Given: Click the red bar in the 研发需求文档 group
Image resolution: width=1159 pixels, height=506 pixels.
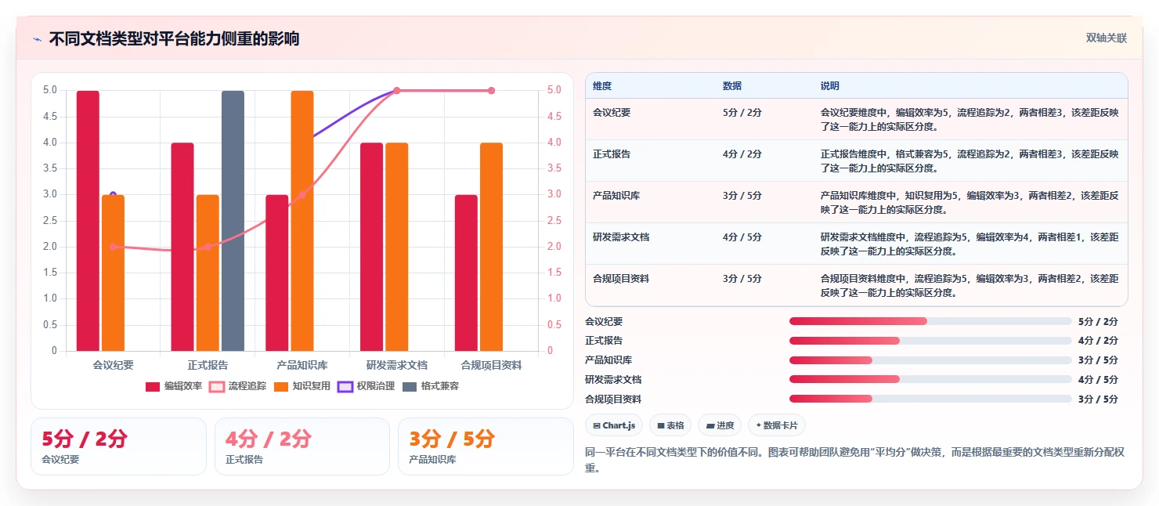Looking at the screenshot, I should (x=372, y=247).
